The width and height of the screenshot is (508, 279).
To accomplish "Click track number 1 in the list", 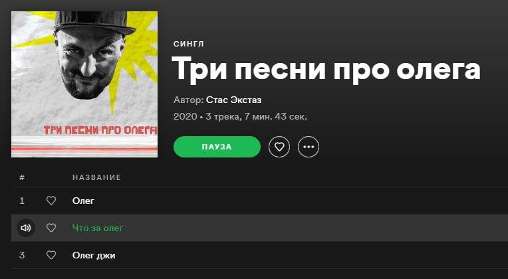I will [22, 201].
